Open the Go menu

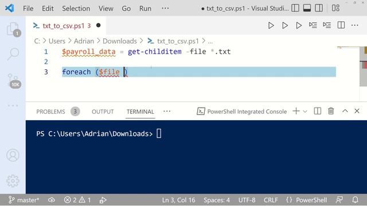click(126, 9)
